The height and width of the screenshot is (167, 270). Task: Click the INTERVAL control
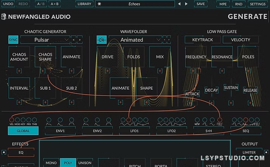coord(19,88)
